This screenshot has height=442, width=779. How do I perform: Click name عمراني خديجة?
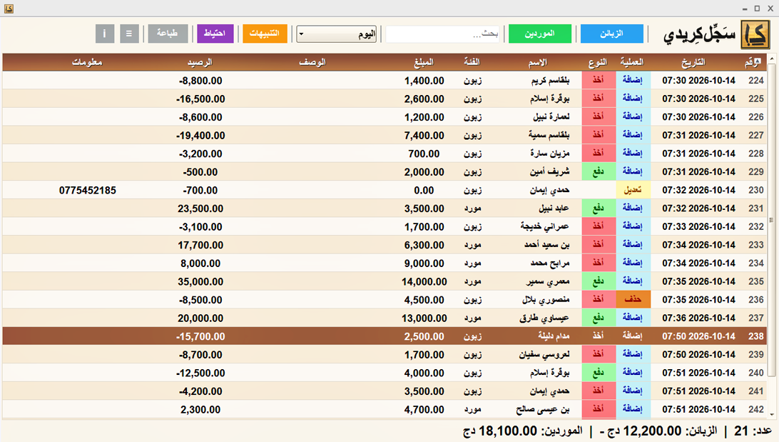pyautogui.click(x=545, y=227)
